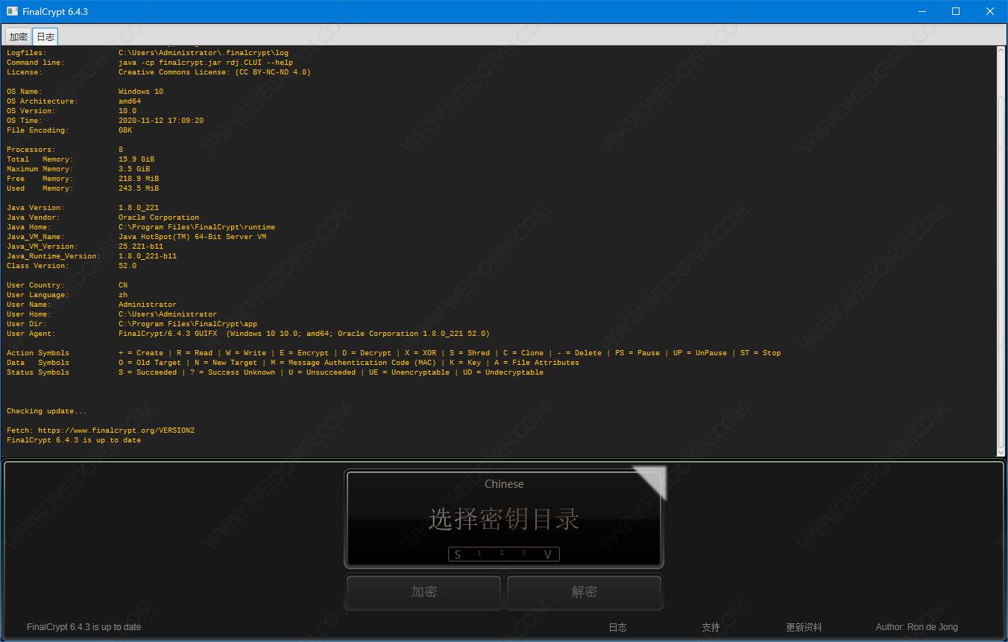Image resolution: width=1008 pixels, height=642 pixels.
Task: Click the User Country CN value
Action: (123, 285)
